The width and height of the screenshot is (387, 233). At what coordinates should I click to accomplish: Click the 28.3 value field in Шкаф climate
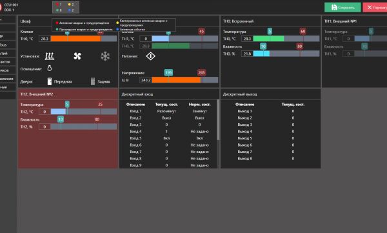45,39
